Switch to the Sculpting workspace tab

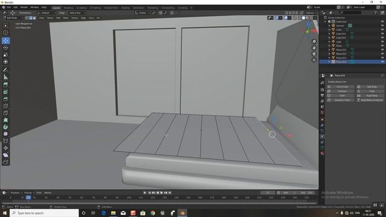click(x=81, y=8)
